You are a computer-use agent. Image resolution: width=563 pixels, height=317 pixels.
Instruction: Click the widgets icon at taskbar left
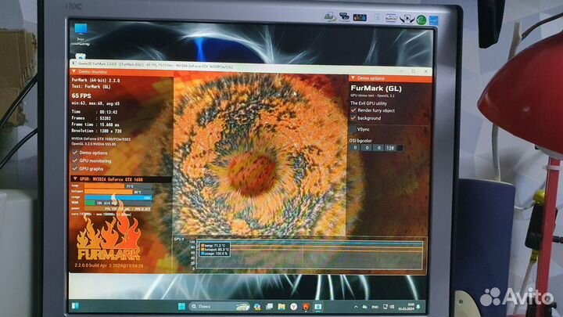(x=77, y=304)
